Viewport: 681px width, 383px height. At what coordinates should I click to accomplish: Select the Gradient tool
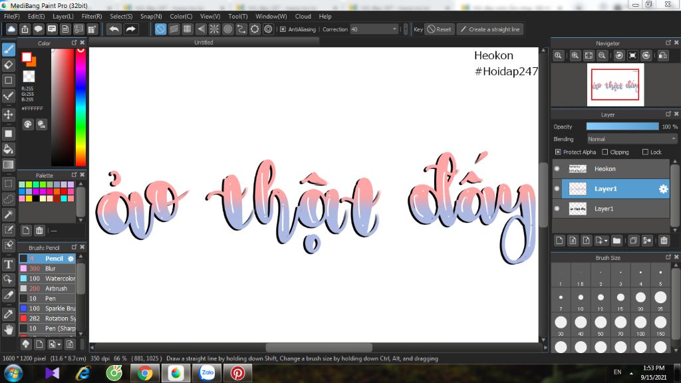(8, 165)
